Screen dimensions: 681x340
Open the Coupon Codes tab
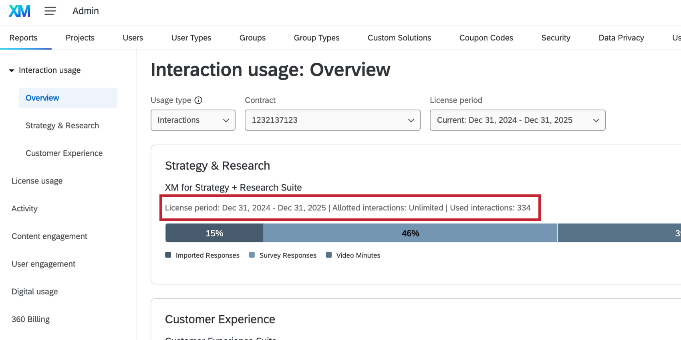point(486,38)
